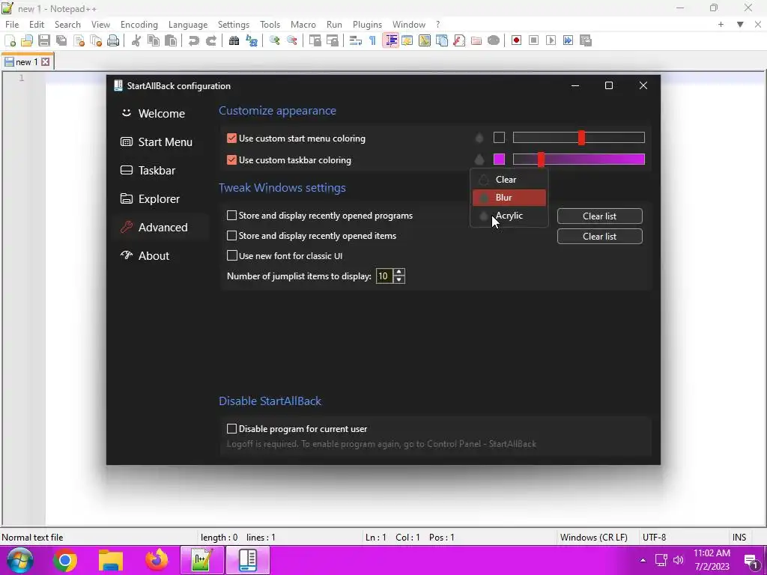Click the magenta taskbar color swatch

[x=499, y=159]
